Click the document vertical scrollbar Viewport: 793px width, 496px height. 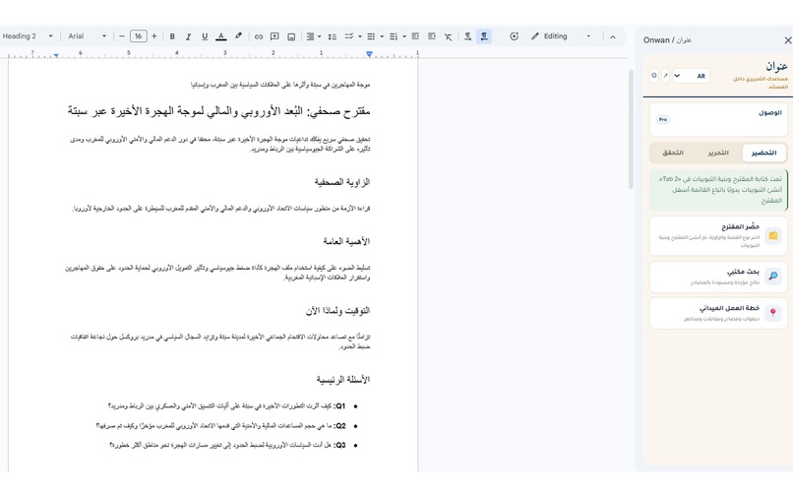pyautogui.click(x=631, y=130)
